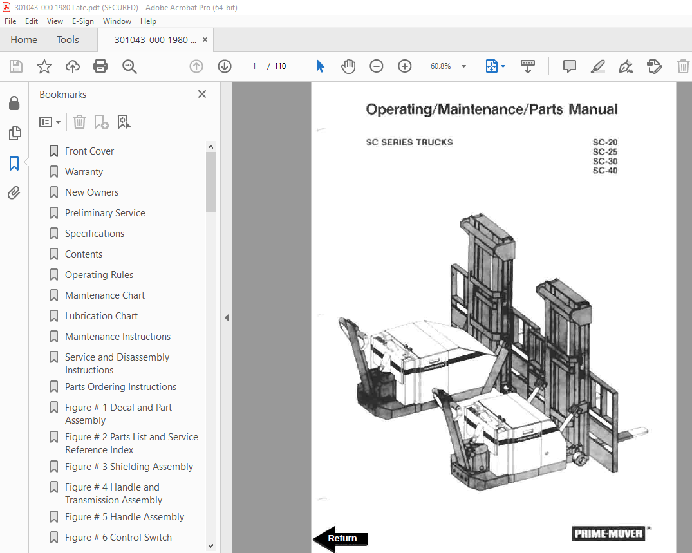Click the edit/share document icon
Screen dimensions: 692x553
654,66
